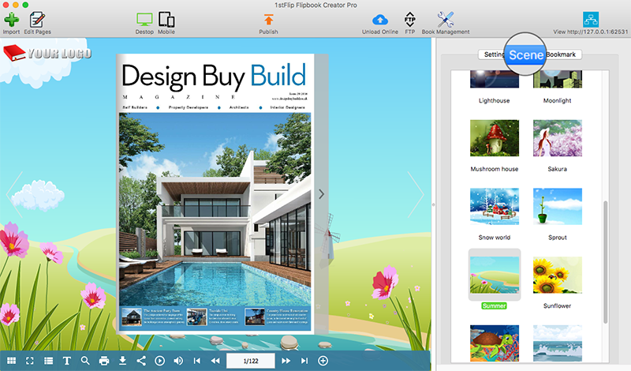Click the panel splitter handle
The image size is (631, 371).
(433, 204)
